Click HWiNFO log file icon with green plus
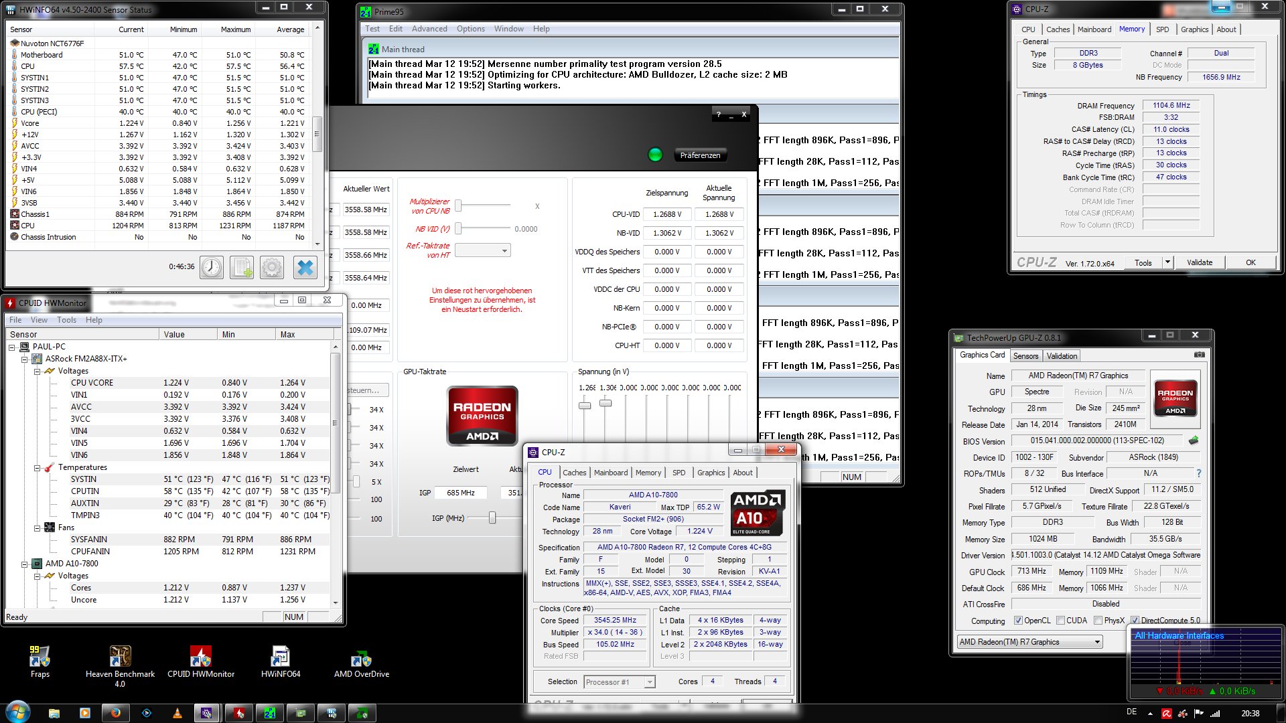Viewport: 1286px width, 723px height. [x=242, y=267]
